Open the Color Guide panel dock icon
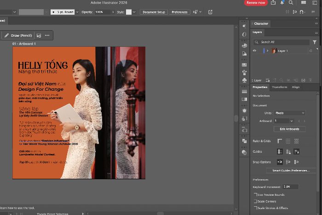Screen dimensions: 322x215 (x=244, y=54)
